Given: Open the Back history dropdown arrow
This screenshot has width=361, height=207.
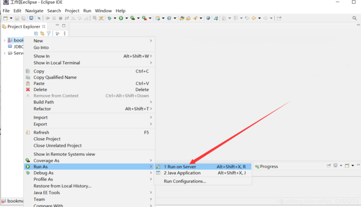Looking at the screenshot, I should click(x=259, y=18).
